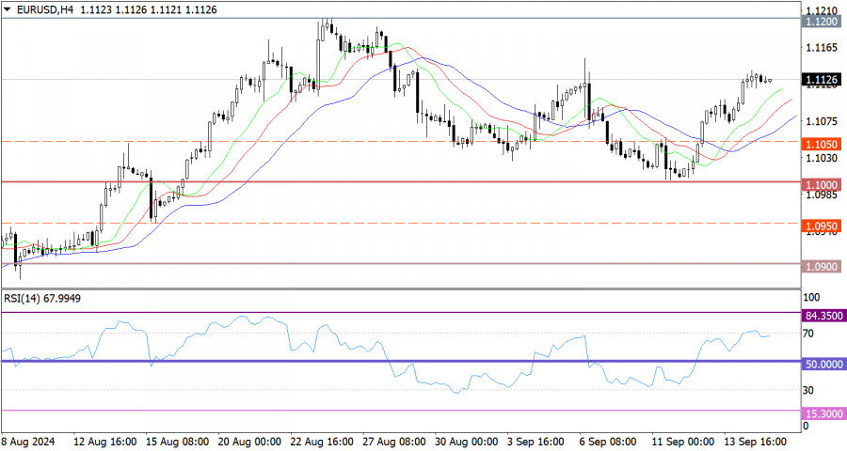Viewport: 847px width, 451px height.
Task: Select the blue 50.0000 RSI level label
Action: click(824, 362)
